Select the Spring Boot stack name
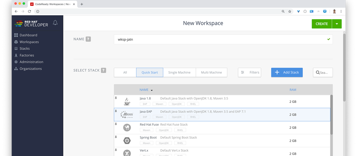The image size is (357, 156). (x=148, y=137)
